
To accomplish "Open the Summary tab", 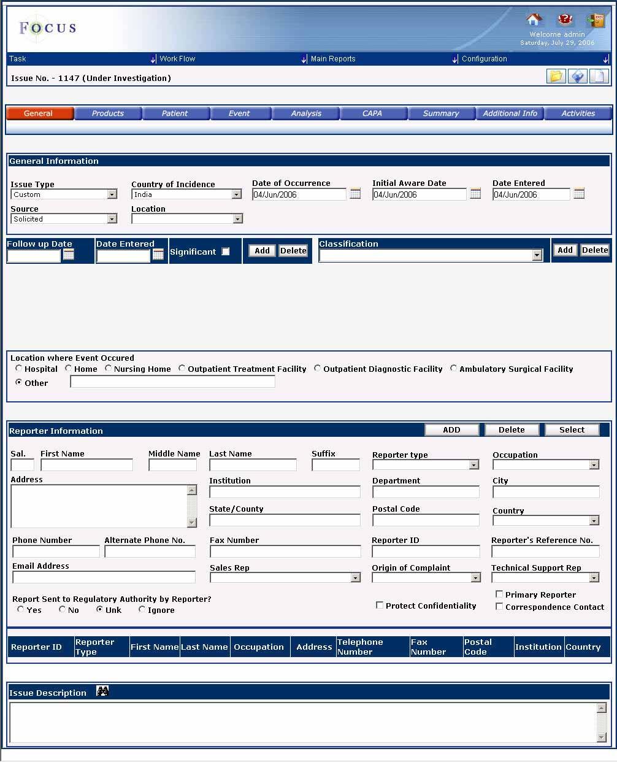I will [x=441, y=114].
